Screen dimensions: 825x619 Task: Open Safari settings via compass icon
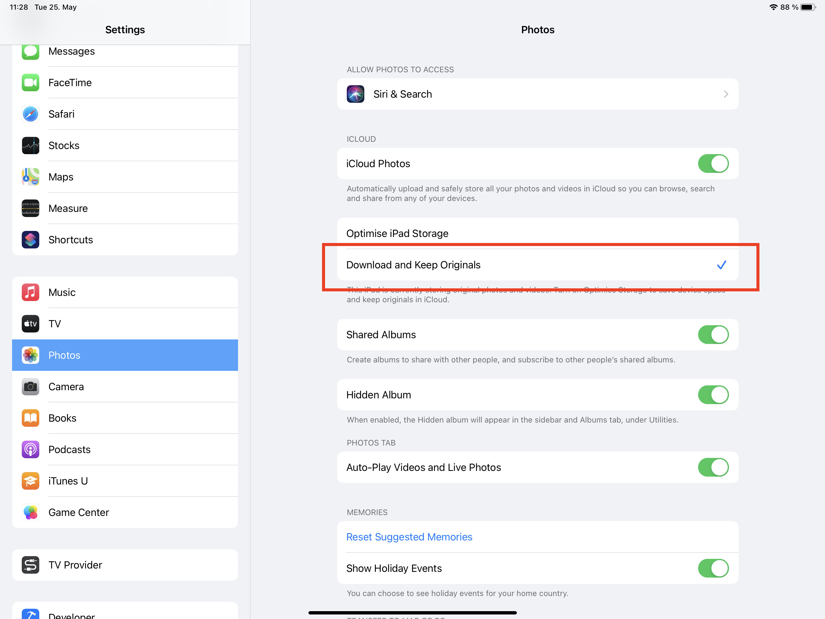coord(30,114)
